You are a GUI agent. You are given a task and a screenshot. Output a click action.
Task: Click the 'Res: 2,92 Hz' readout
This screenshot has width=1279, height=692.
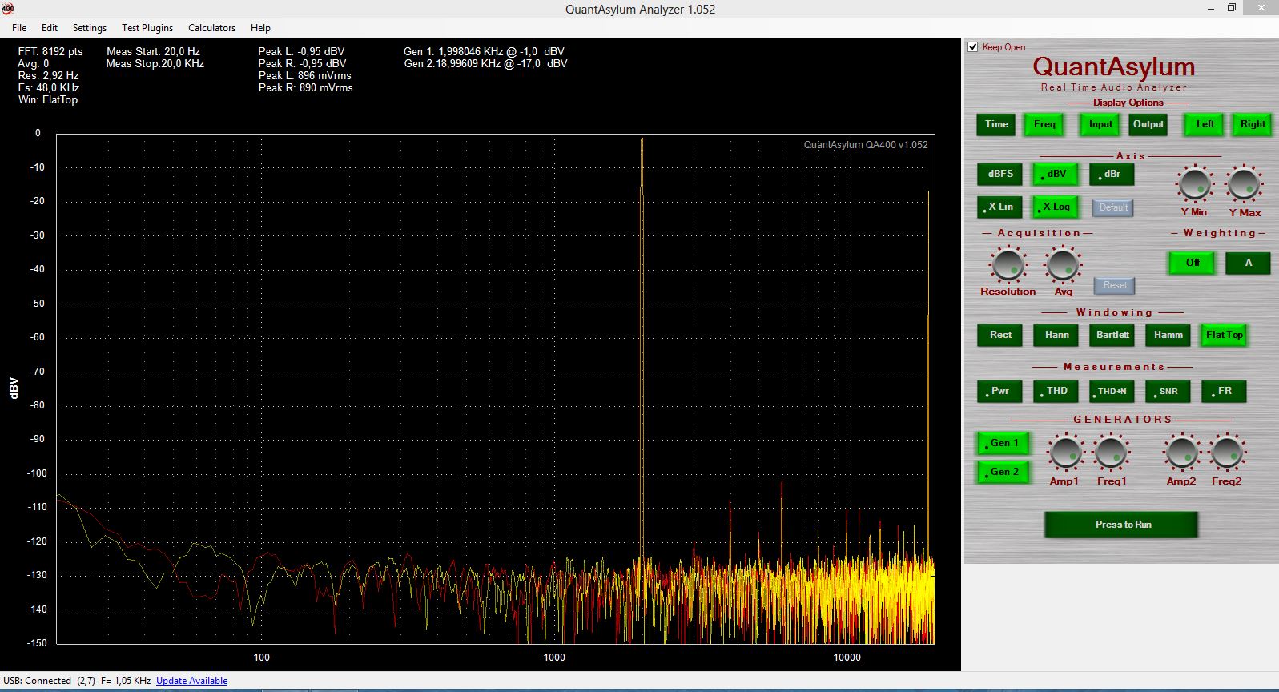[48, 75]
